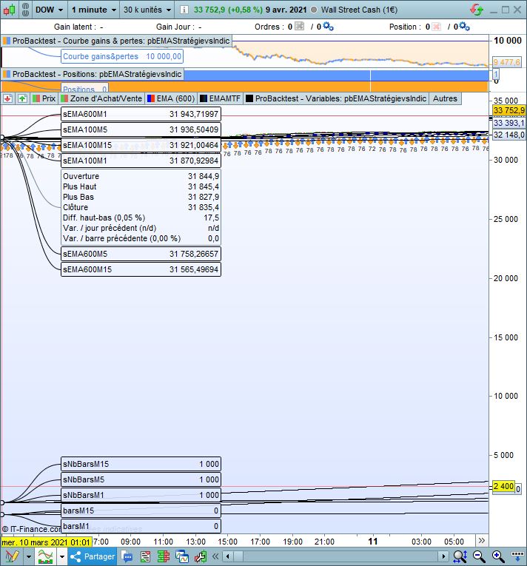The width and height of the screenshot is (527, 566).
Task: Click the barsM15 value row
Action: coord(141,511)
